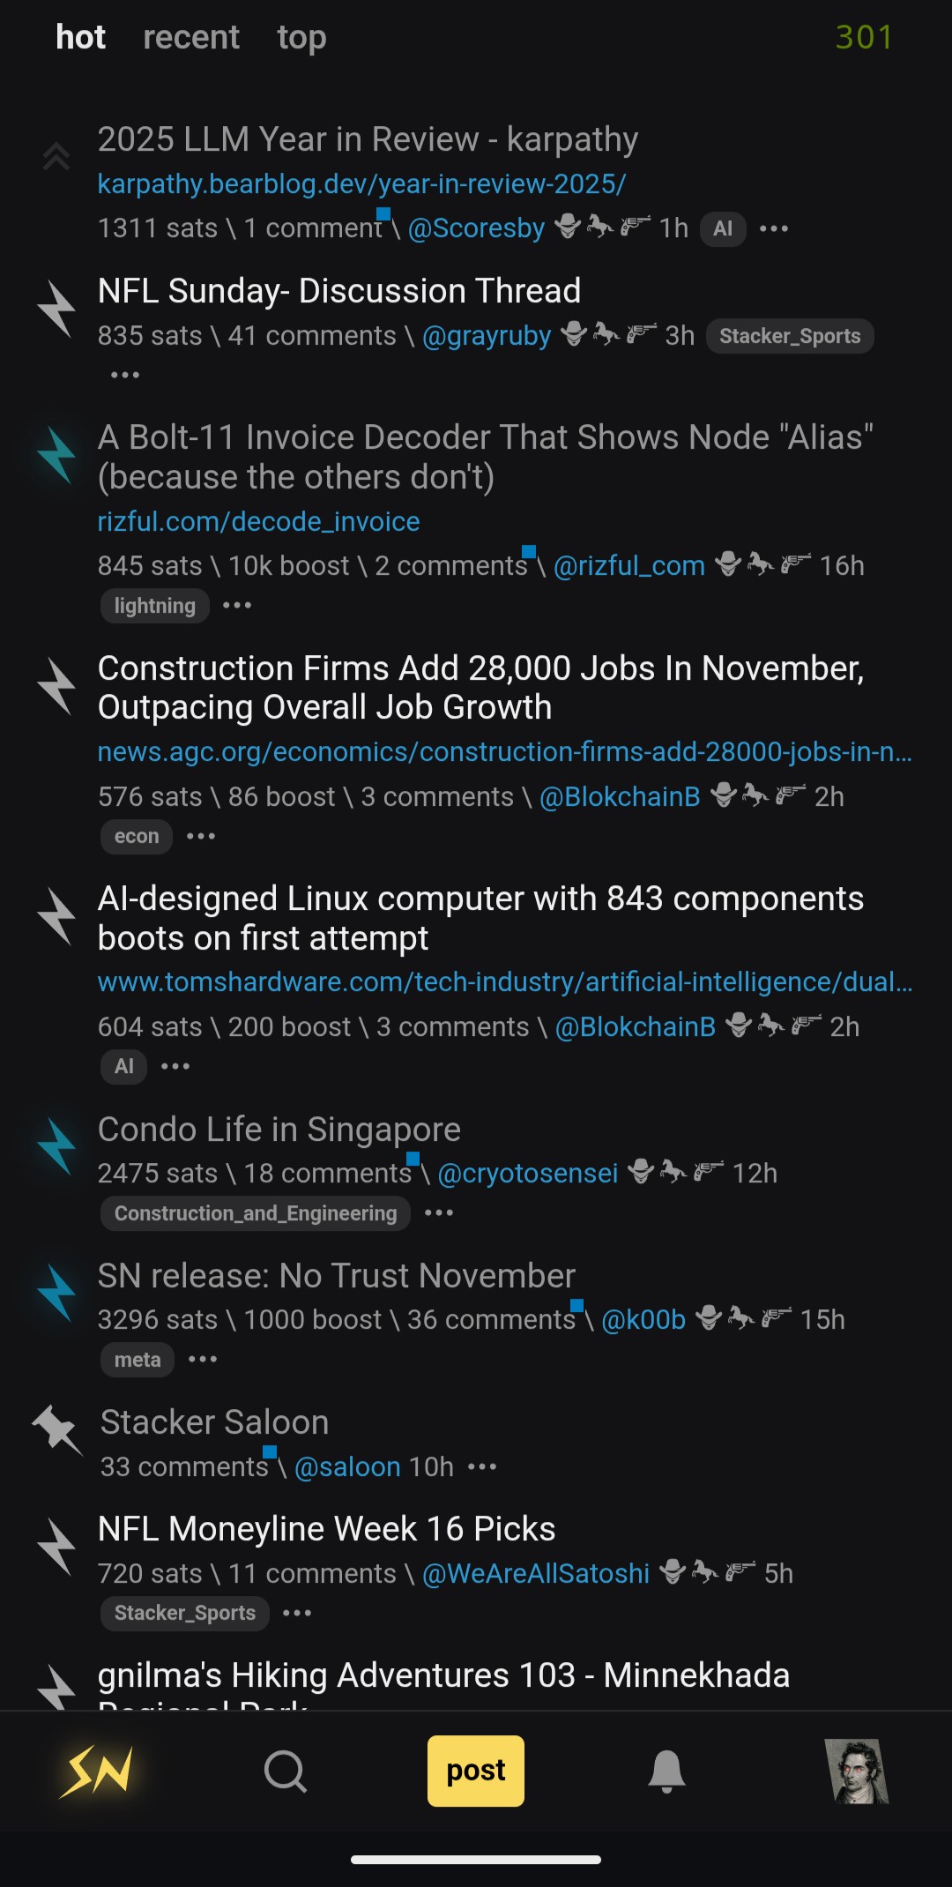Zap the AI-designed Linux computer post

[x=57, y=916]
